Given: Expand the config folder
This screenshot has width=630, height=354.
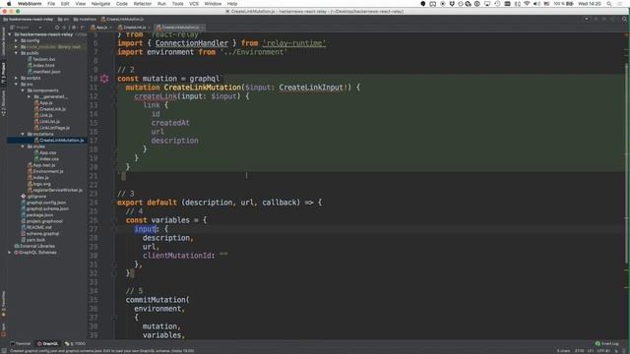Looking at the screenshot, I should [x=16, y=40].
